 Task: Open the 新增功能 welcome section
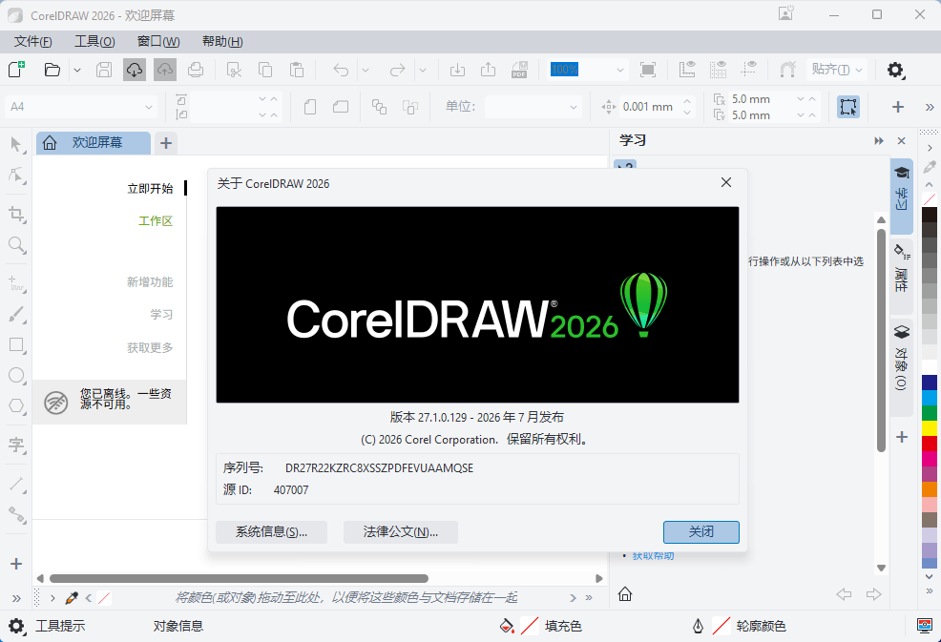coord(150,282)
